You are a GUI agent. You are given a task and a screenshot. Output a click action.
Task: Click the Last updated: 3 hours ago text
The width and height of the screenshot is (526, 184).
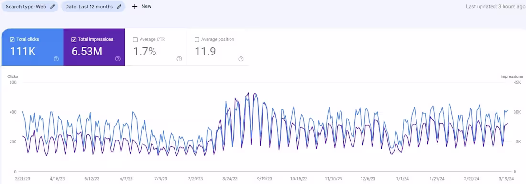coord(495,6)
